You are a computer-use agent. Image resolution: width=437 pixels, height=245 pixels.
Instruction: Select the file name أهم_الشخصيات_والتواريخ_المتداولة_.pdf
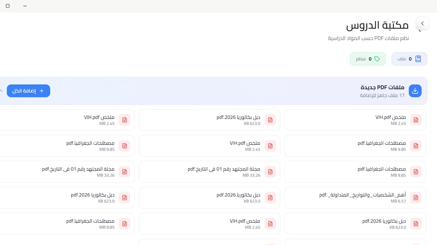[x=362, y=195]
